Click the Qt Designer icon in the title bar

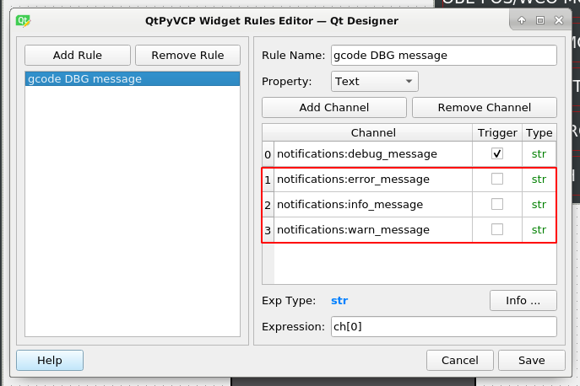23,21
